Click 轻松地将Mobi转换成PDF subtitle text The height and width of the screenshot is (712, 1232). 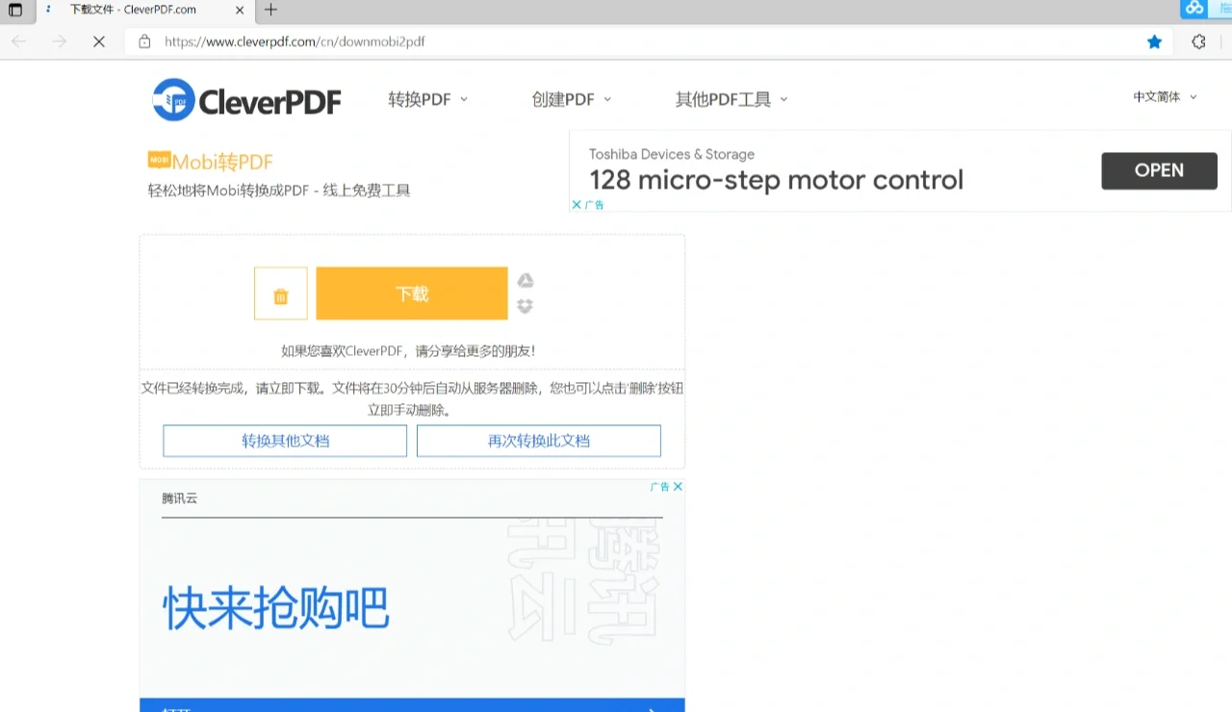pyautogui.click(x=279, y=191)
